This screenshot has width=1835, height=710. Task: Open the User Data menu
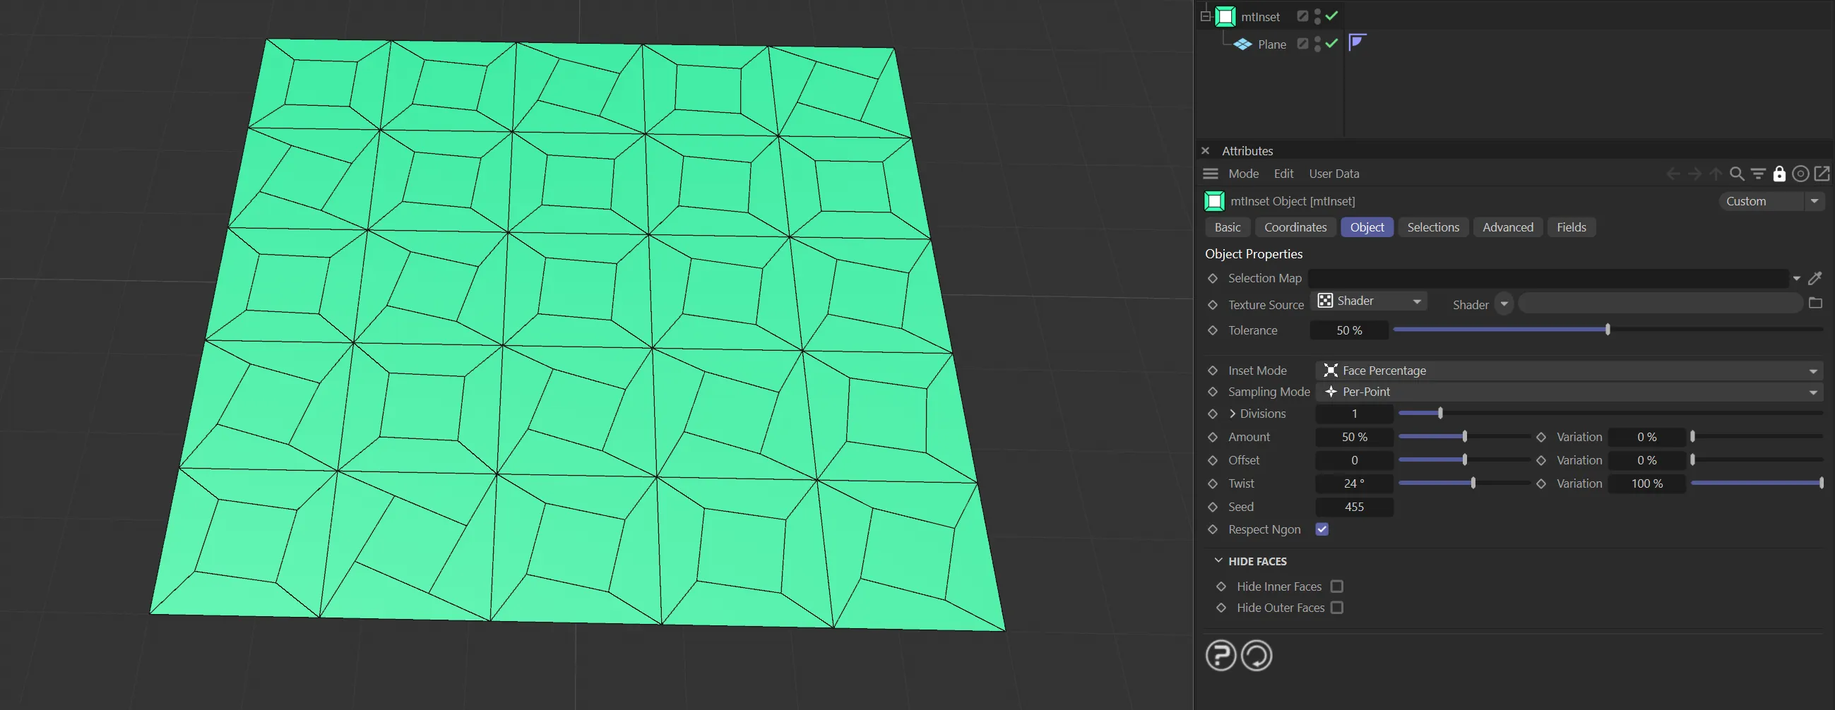click(x=1334, y=174)
